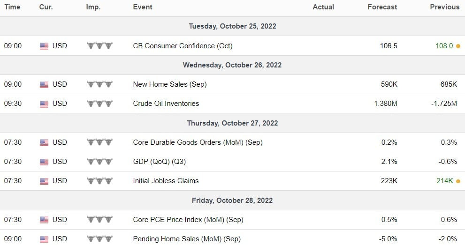Click the Imp. column header
The image size is (465, 245).
[x=93, y=7]
